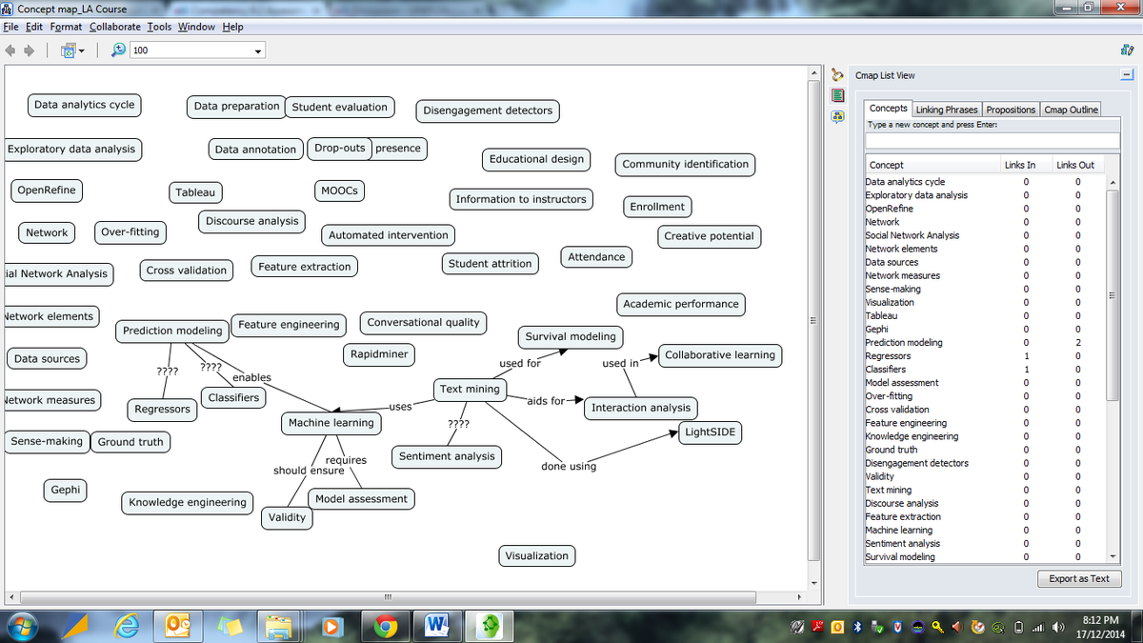Image resolution: width=1143 pixels, height=643 pixels.
Task: Select the Machine learning concept node
Action: [x=331, y=422]
